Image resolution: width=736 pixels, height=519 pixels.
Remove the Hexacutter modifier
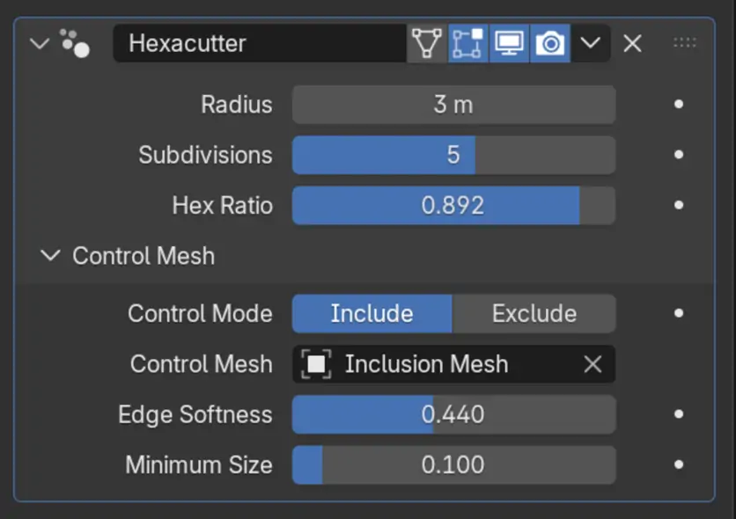point(632,43)
